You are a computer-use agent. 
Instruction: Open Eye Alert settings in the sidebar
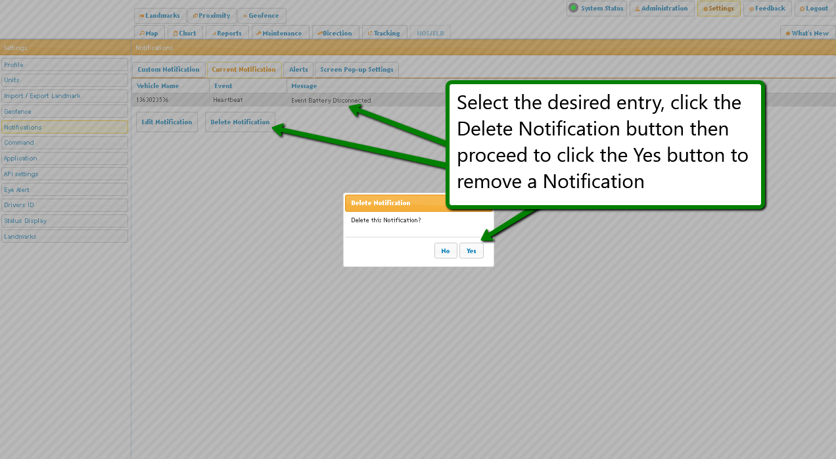64,189
